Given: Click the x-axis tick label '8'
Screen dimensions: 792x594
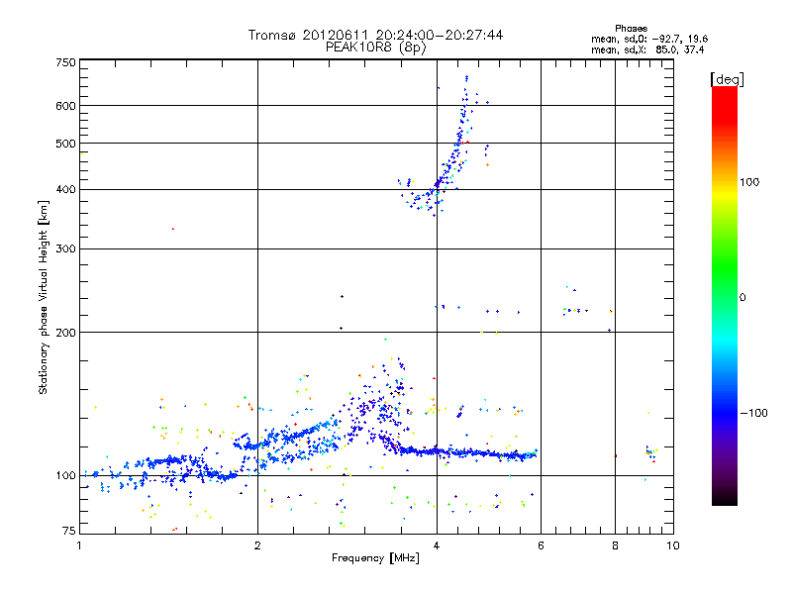Looking at the screenshot, I should (615, 545).
